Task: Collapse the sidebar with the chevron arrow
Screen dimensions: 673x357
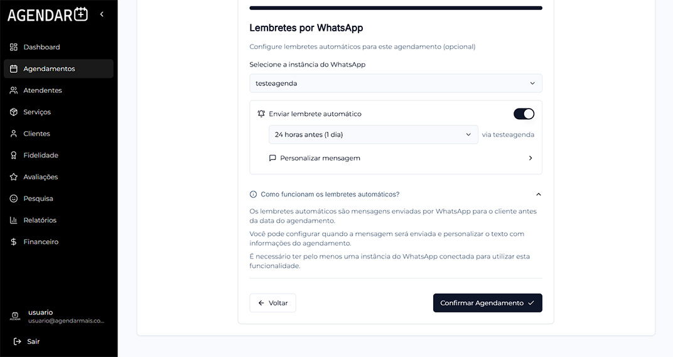Action: 102,14
